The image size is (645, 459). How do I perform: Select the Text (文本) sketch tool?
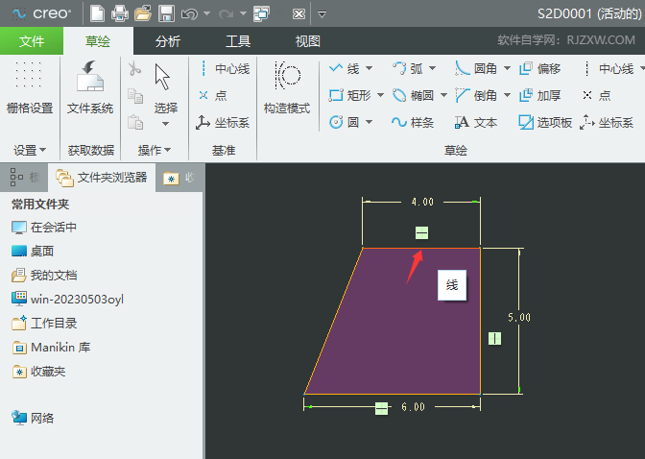pos(476,122)
